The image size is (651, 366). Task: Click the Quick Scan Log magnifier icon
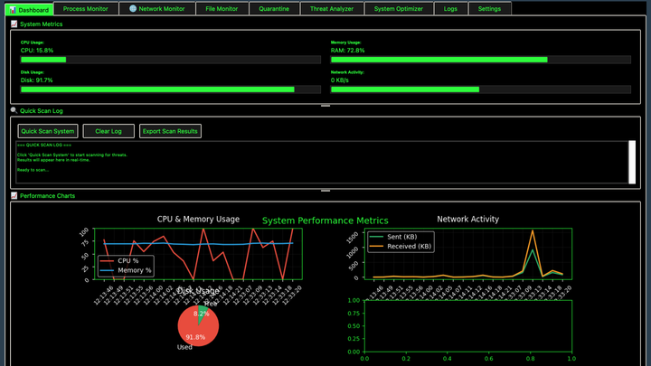click(x=14, y=110)
